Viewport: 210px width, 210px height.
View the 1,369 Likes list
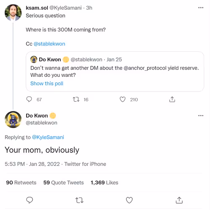pos(105,183)
